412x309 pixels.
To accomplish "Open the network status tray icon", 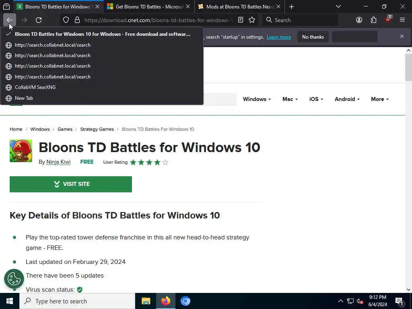I will pos(350,301).
